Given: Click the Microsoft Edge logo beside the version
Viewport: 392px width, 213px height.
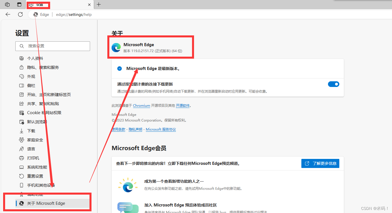Looking at the screenshot, I should click(116, 48).
